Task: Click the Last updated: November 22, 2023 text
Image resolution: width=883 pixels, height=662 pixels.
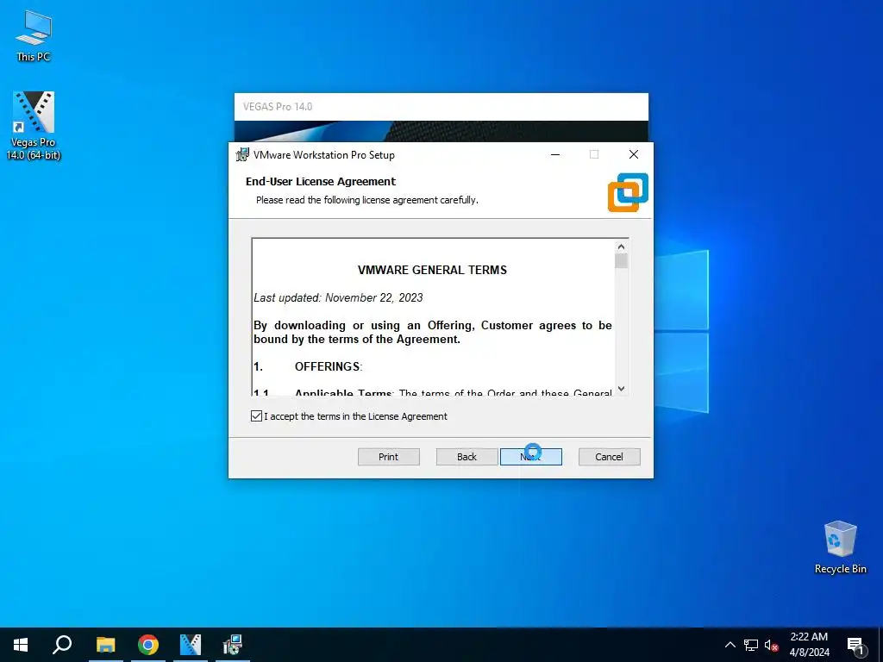Action: [x=338, y=297]
